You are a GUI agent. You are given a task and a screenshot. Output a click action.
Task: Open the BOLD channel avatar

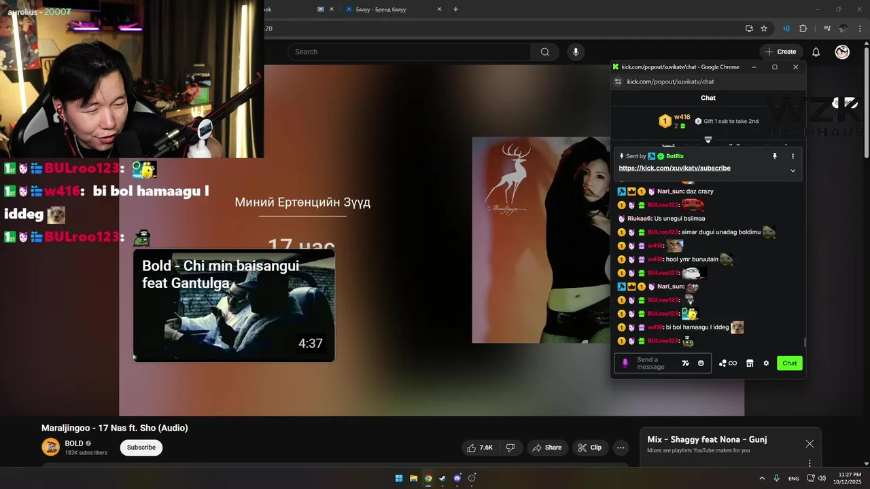(x=51, y=447)
